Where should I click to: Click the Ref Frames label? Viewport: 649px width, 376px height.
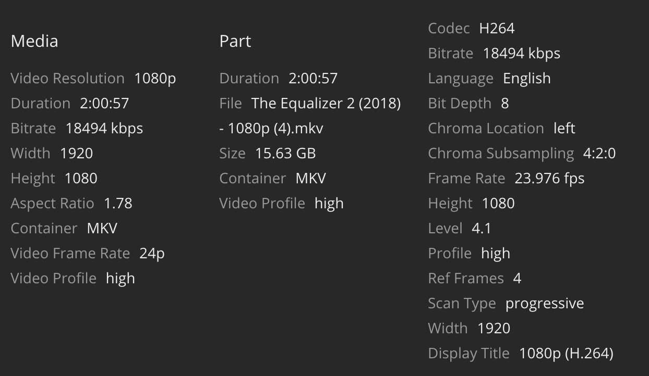click(466, 279)
